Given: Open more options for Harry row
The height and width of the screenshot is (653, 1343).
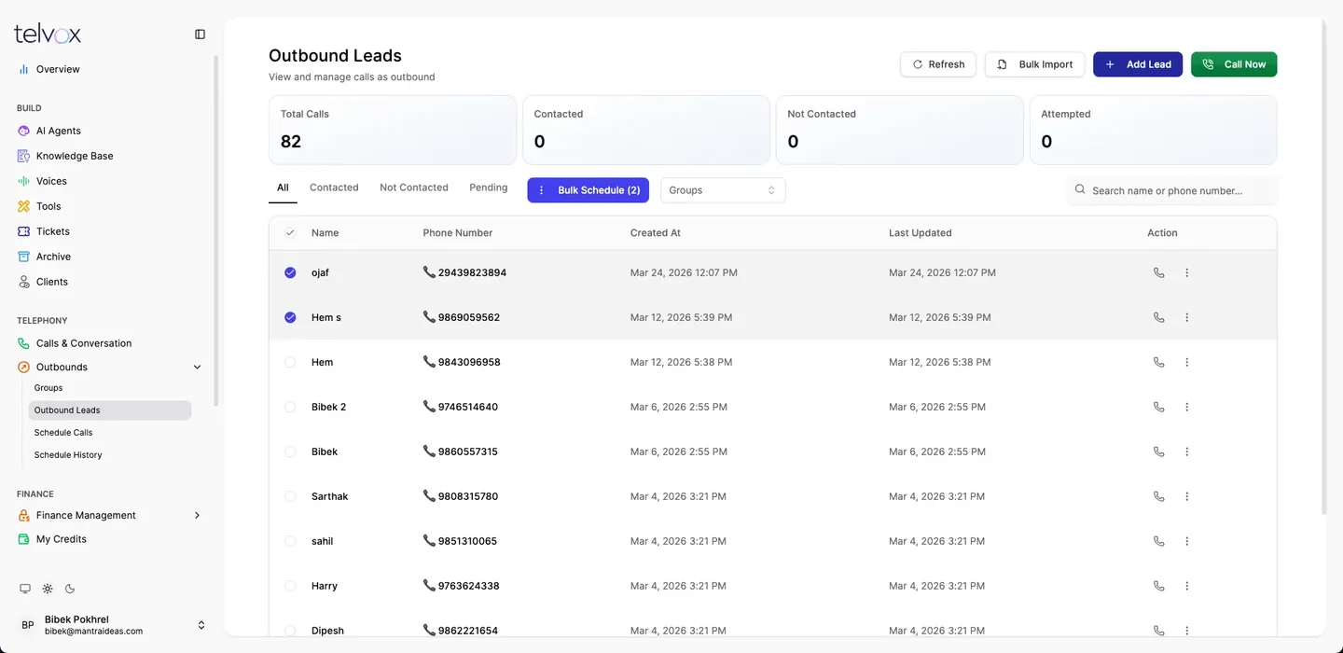Looking at the screenshot, I should tap(1187, 586).
